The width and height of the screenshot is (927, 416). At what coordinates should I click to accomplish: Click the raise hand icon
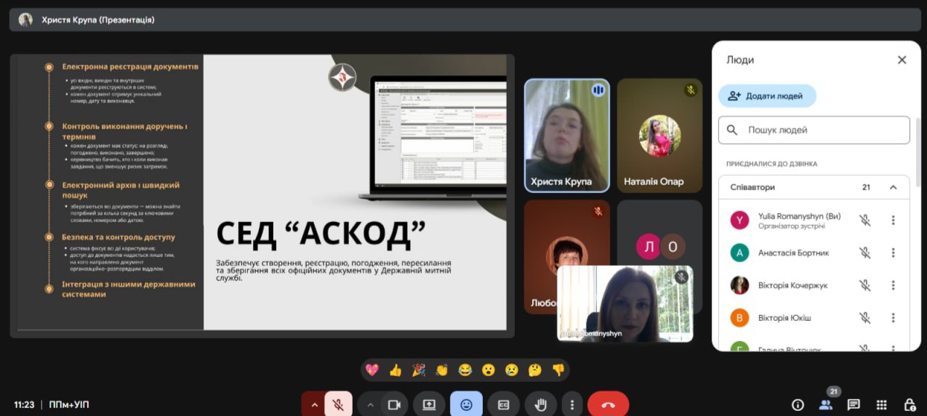[540, 404]
